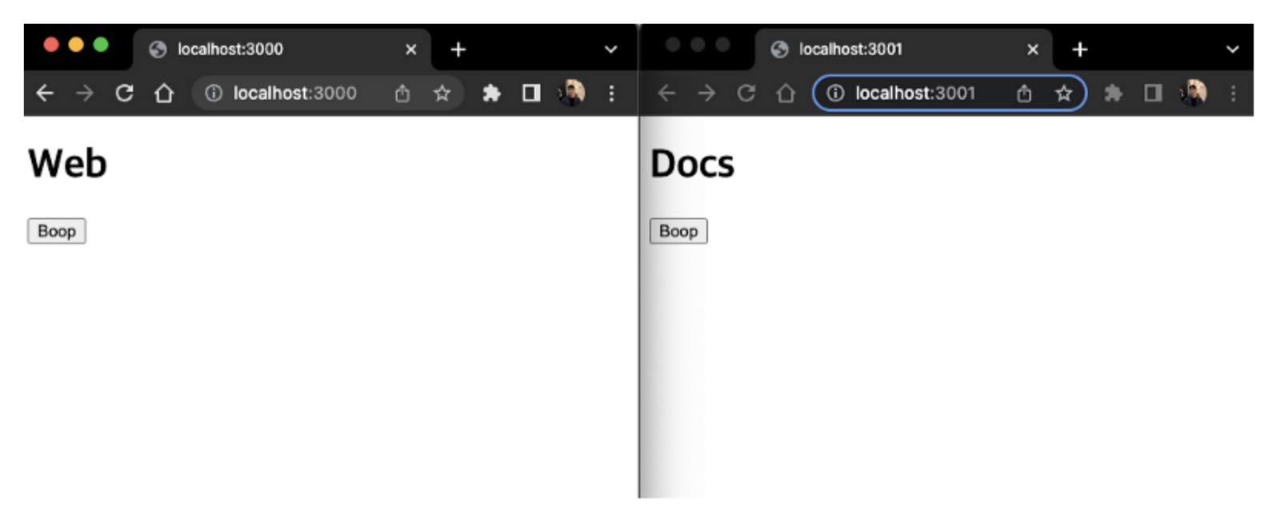Toggle side panel in localhost:3000 window
1280x525 pixels.
(531, 93)
